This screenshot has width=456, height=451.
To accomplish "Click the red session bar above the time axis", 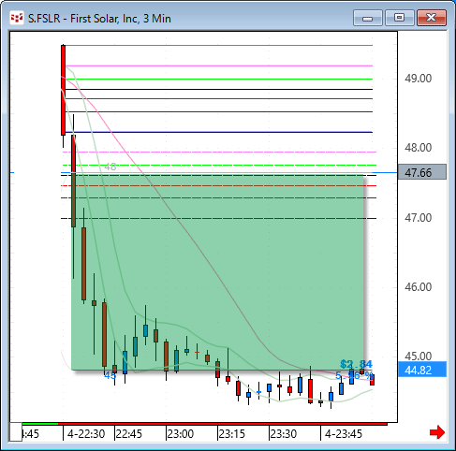I will pos(223,424).
